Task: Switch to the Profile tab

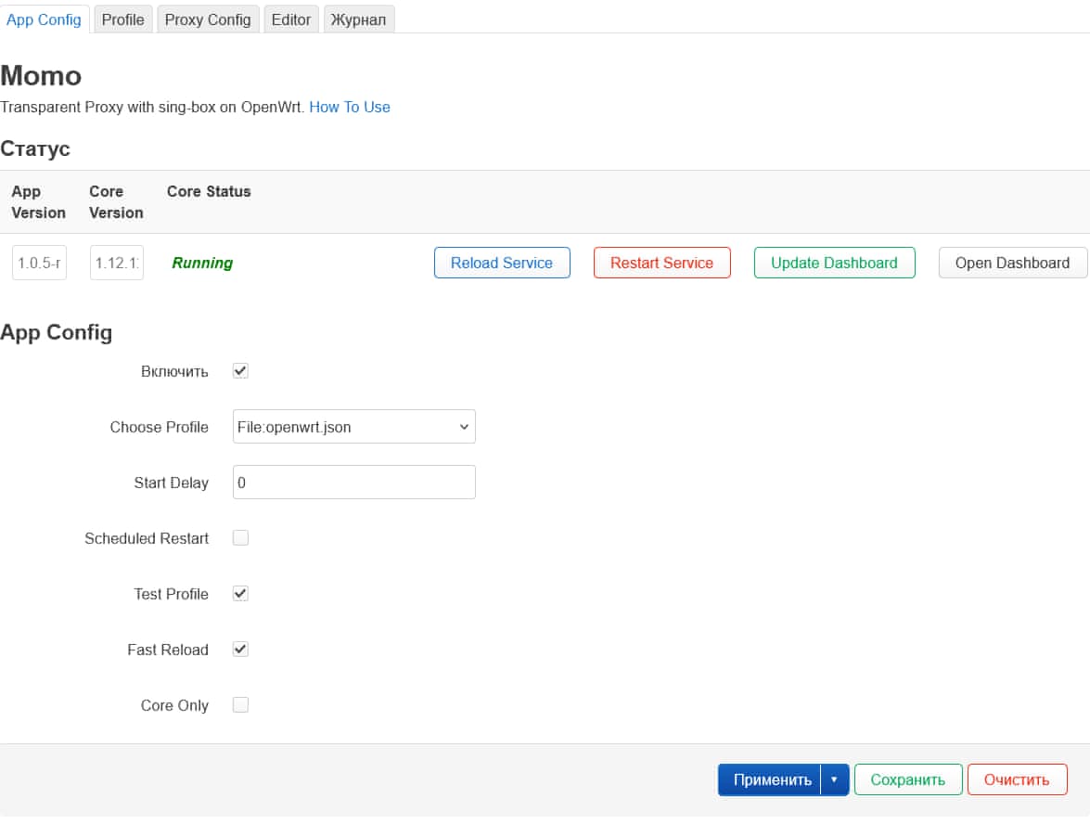Action: [122, 19]
